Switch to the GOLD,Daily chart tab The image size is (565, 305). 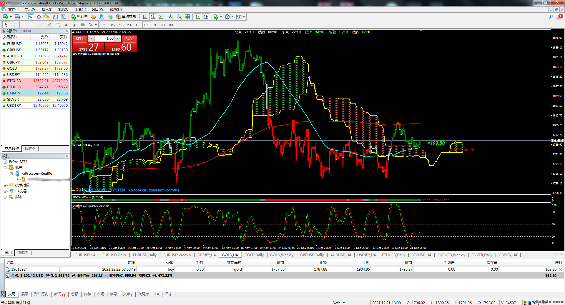254,255
